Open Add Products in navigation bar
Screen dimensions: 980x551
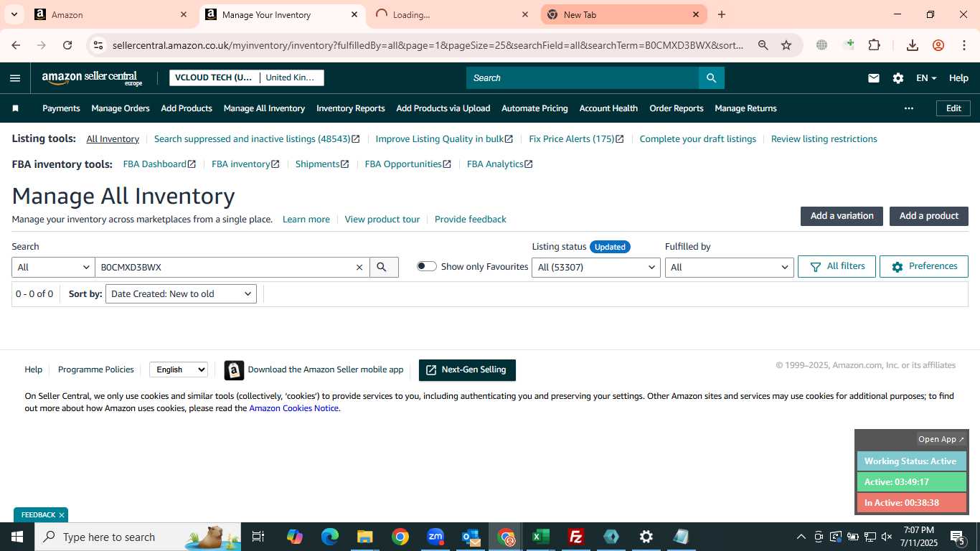[x=187, y=108]
